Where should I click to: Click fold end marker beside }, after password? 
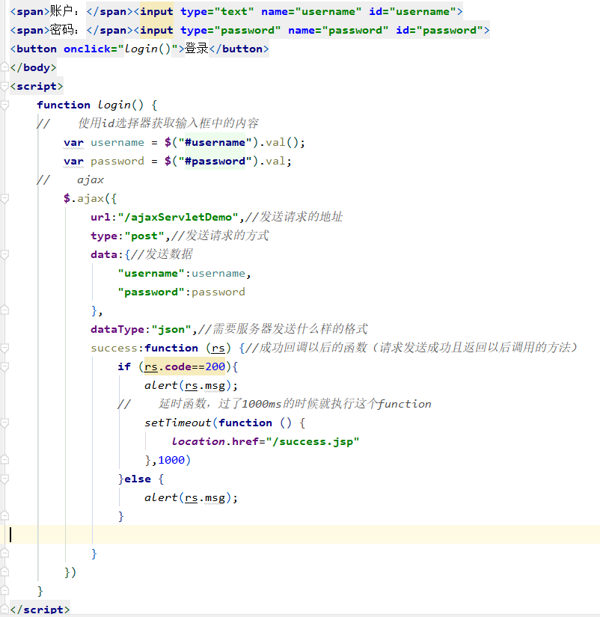[x=4, y=310]
